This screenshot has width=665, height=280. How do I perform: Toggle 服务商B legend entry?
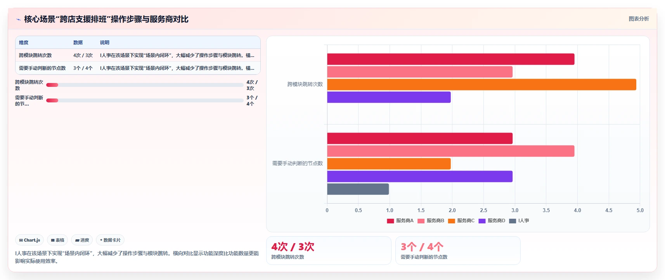(x=431, y=221)
